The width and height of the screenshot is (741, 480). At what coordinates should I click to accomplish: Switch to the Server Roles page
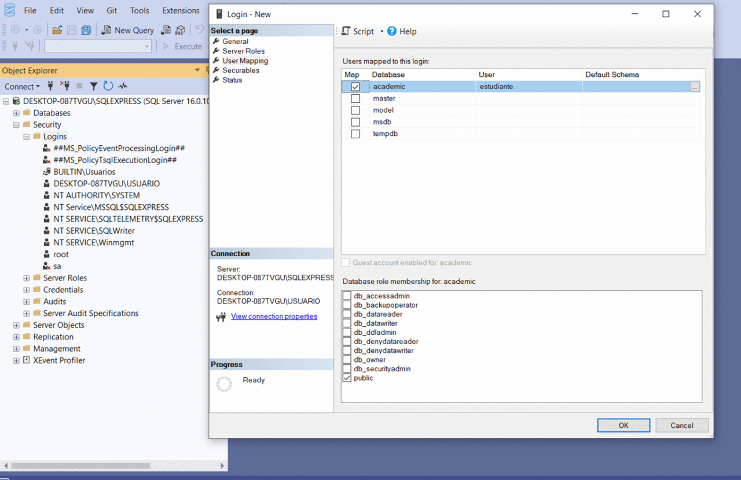[244, 51]
